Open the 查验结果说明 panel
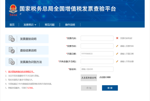This screenshot has width=150, height=101. tap(27, 50)
